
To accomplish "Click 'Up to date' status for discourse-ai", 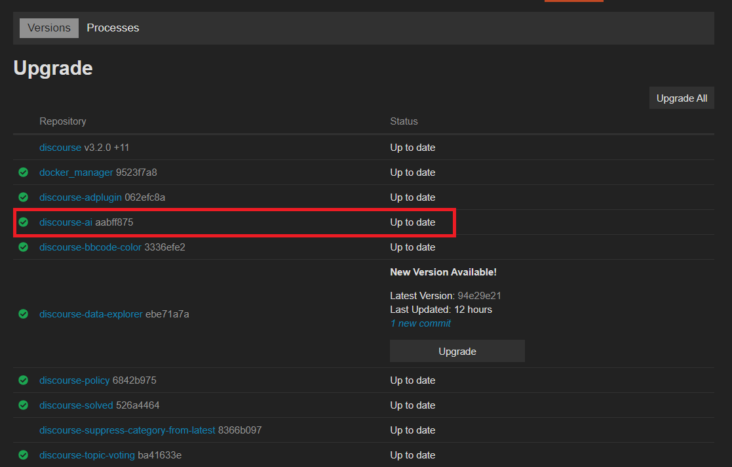I will [413, 222].
